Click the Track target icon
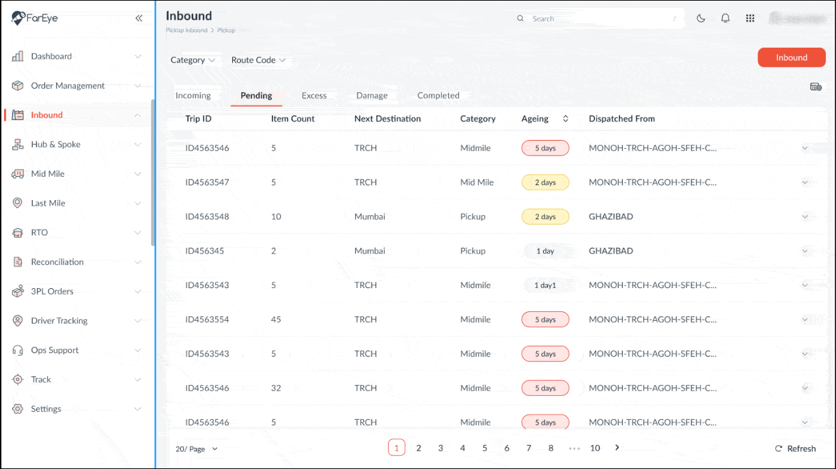The height and width of the screenshot is (469, 836). coord(18,379)
